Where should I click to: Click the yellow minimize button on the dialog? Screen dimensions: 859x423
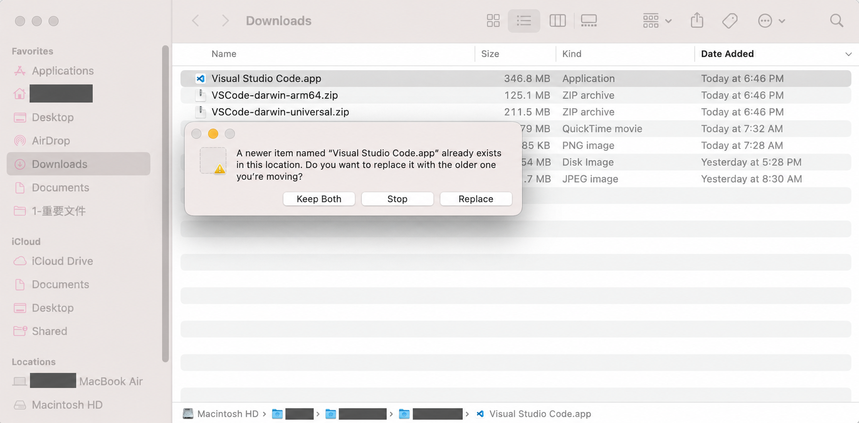coord(213,134)
